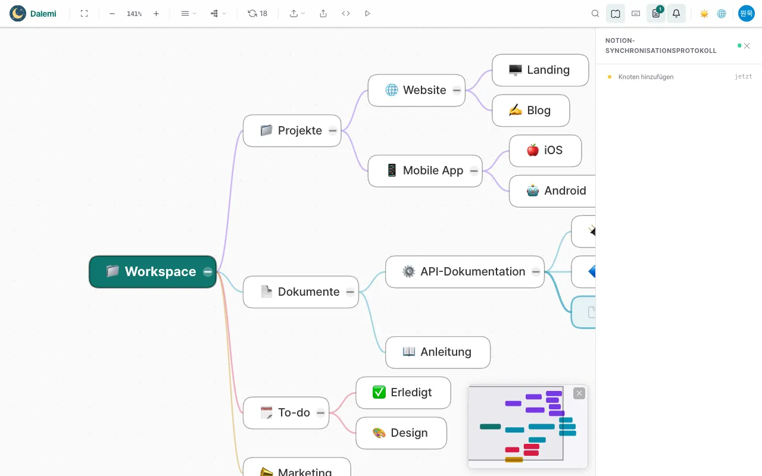Select the Anleitung node
This screenshot has height=476, width=762.
[438, 352]
